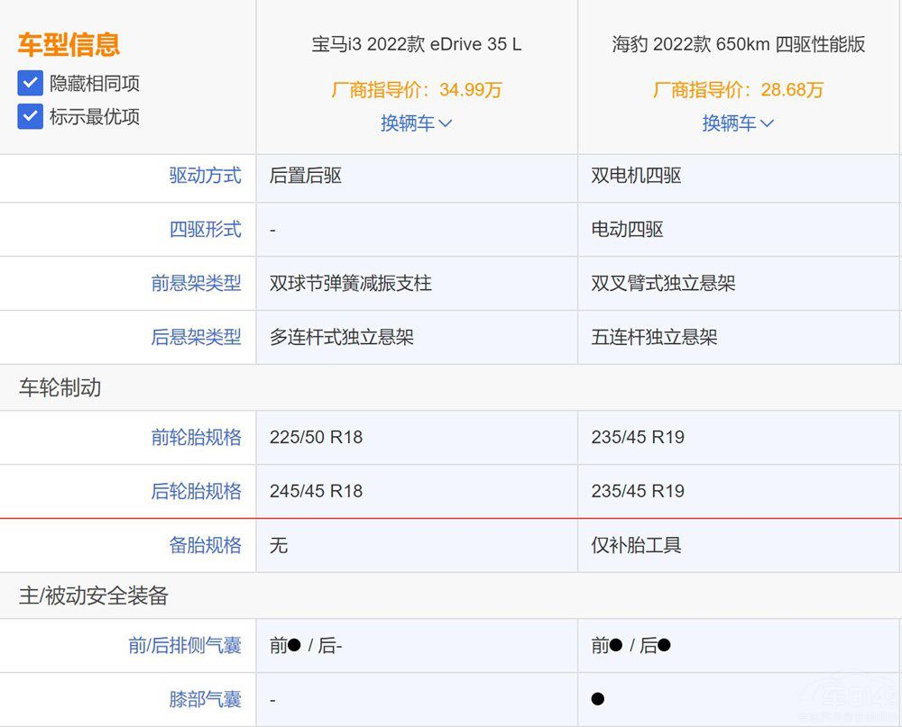Viewport: 902px width, 727px height.
Task: Select the 后悬架类型 row label
Action: tap(196, 338)
